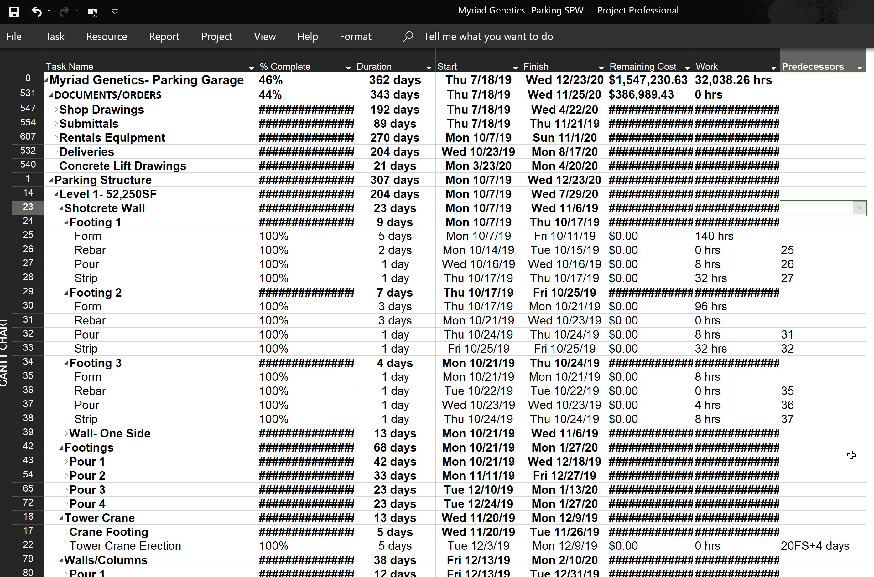Expand the Concrete Lift Drawings task

click(x=56, y=166)
